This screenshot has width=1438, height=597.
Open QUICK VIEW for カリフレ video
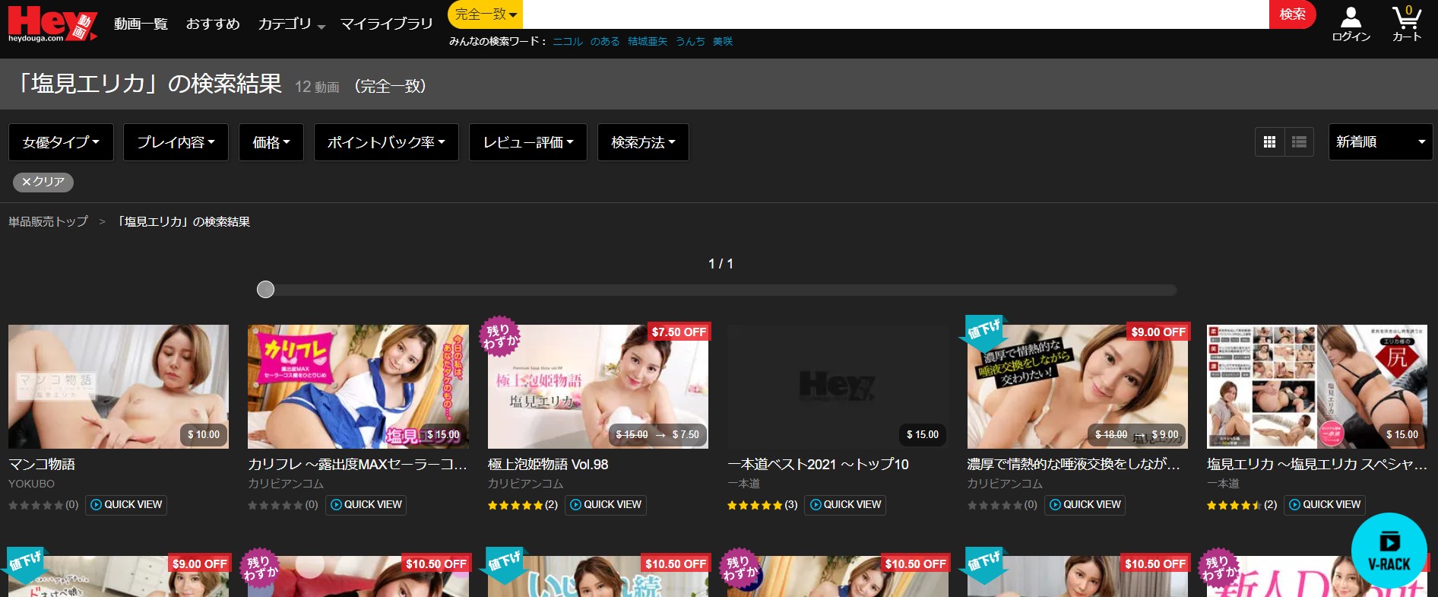[366, 505]
